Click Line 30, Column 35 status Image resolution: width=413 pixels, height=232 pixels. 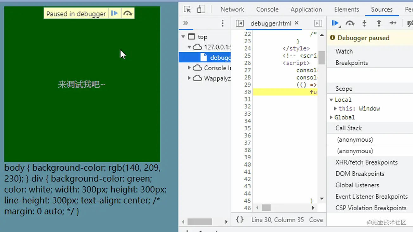pos(277,220)
